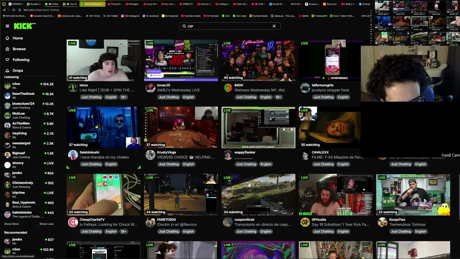460x259 pixels.
Task: Click the search magnifier icon
Action: 184,26
